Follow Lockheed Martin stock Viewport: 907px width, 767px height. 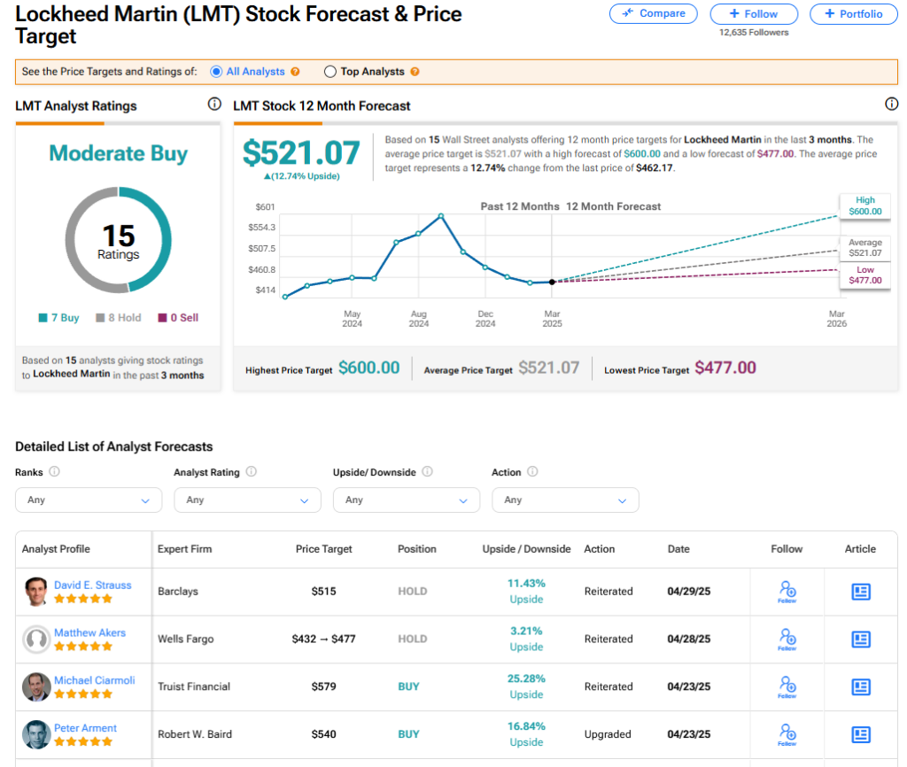754,13
